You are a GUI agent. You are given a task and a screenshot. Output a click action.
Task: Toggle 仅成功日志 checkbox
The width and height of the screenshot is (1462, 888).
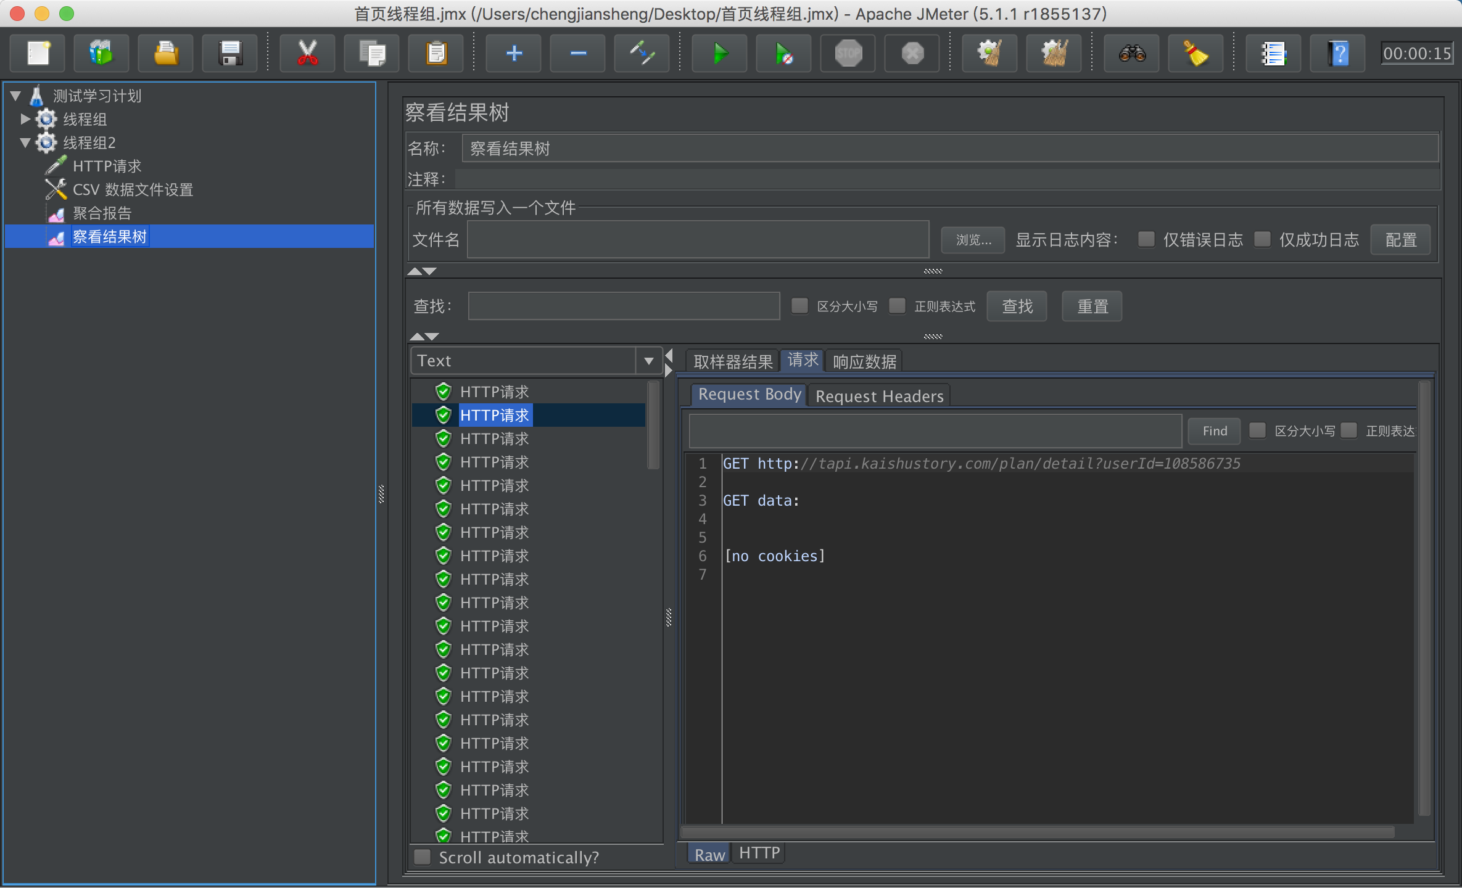pyautogui.click(x=1262, y=239)
